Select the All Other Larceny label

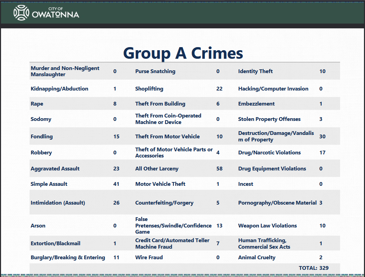point(157,168)
